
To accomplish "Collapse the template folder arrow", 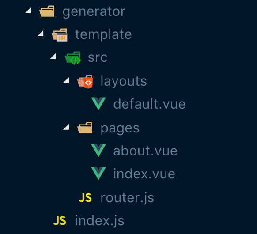I will [41, 34].
